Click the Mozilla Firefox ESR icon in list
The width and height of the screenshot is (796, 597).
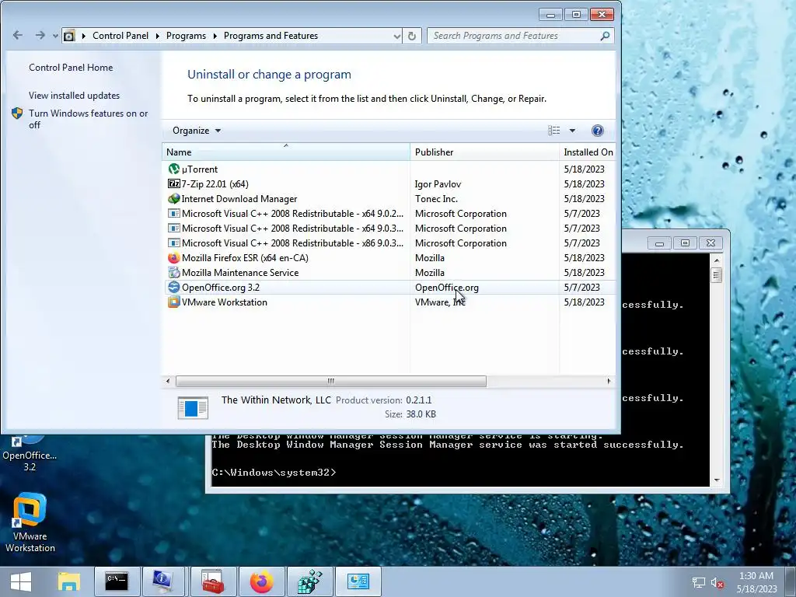pyautogui.click(x=173, y=258)
